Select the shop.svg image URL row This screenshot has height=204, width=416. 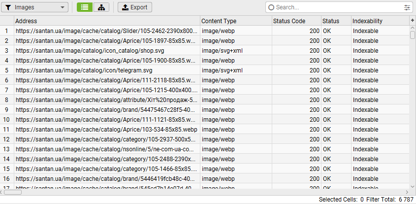coord(107,51)
